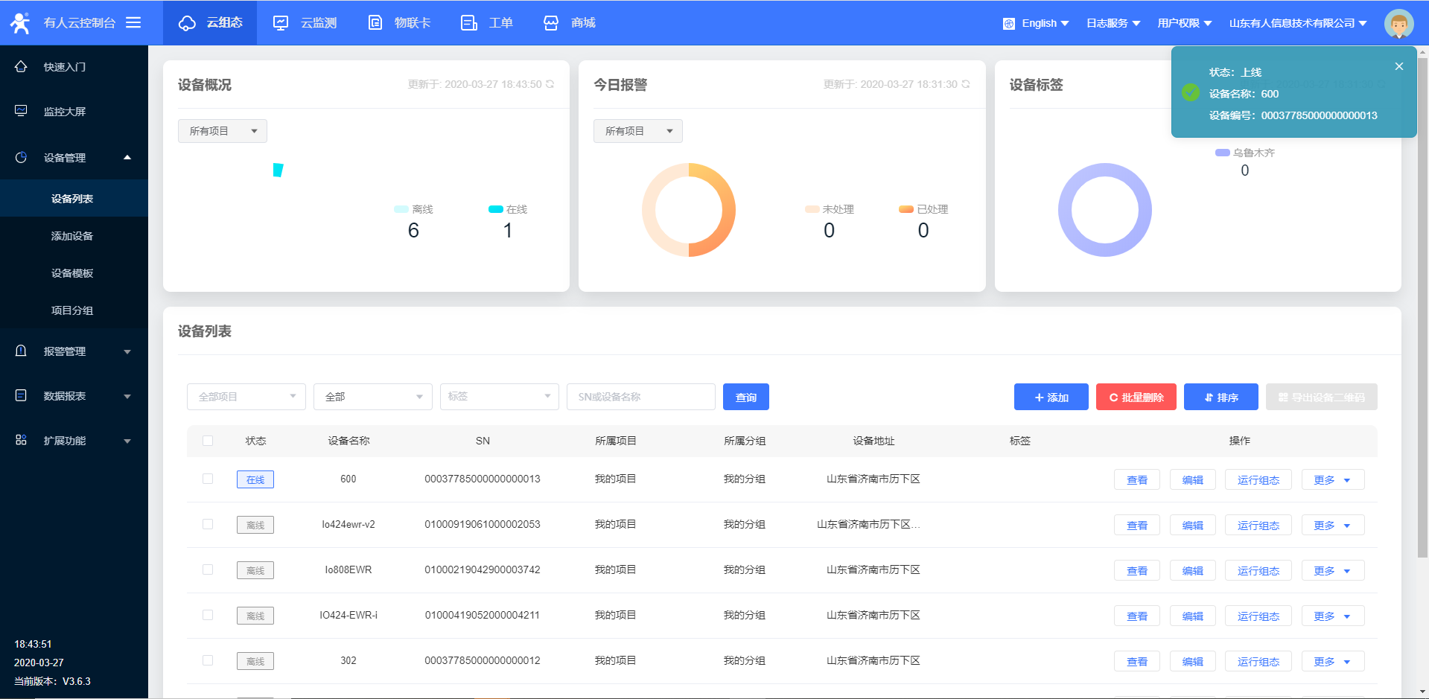Click the refresh icon in 今日报警 panel
1429x699 pixels.
pos(966,84)
